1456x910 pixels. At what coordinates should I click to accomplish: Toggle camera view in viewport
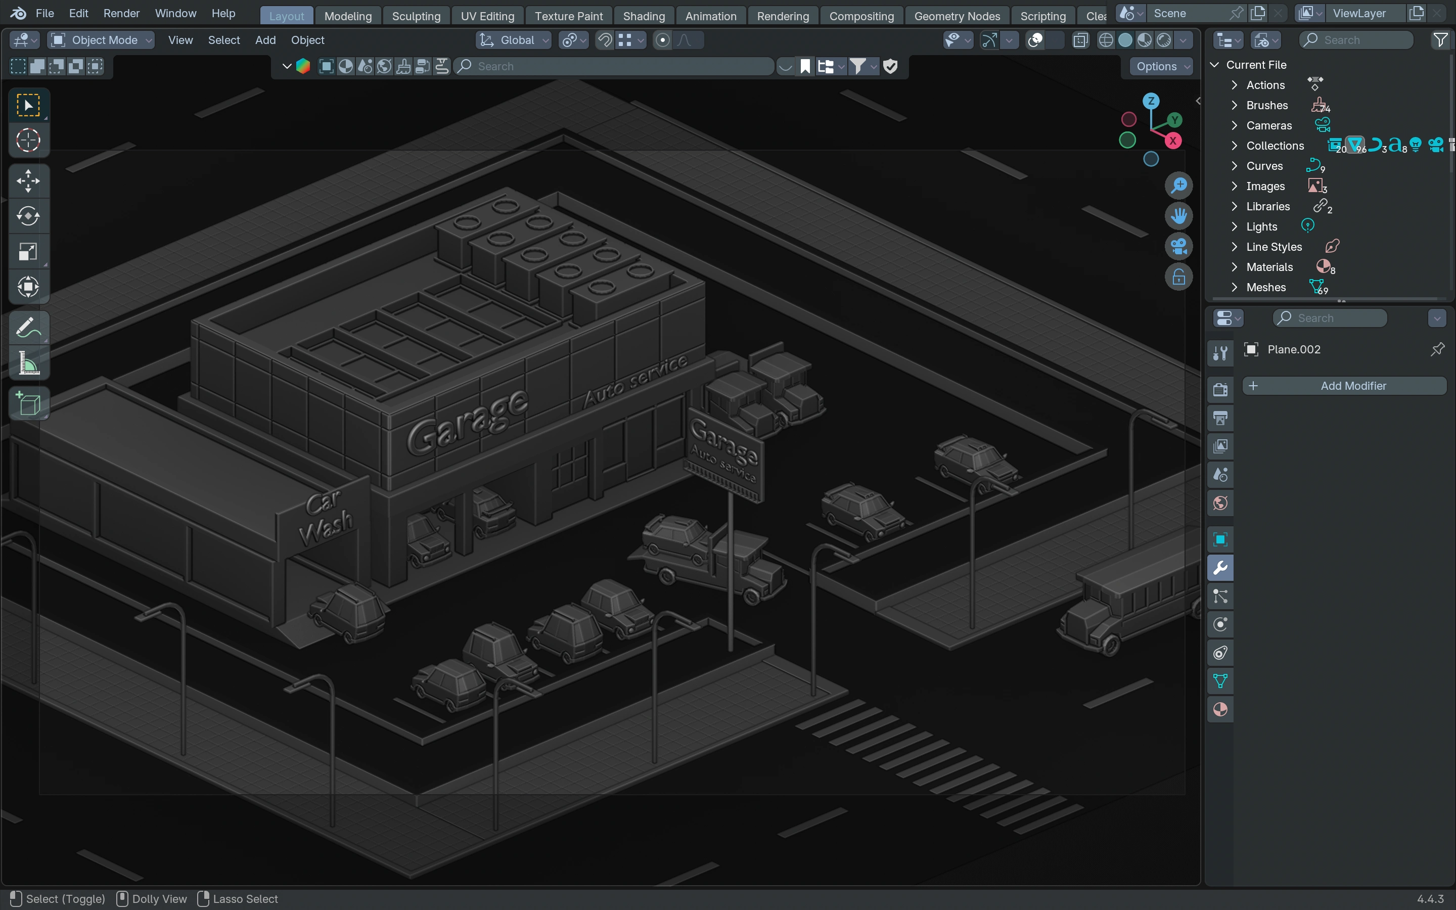pos(1178,246)
